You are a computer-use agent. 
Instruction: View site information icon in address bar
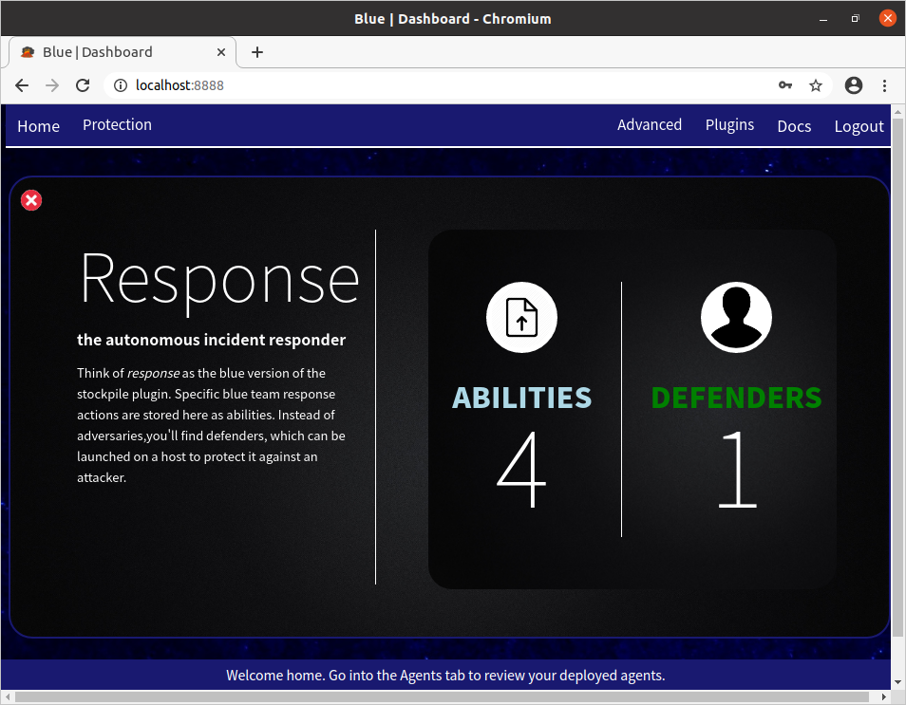(121, 85)
